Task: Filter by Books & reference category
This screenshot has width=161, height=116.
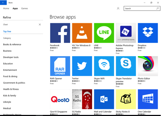Action: 12,45
